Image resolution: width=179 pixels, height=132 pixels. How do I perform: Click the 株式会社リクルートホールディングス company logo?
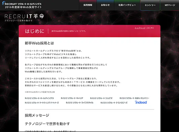pyautogui.click(x=39, y=98)
